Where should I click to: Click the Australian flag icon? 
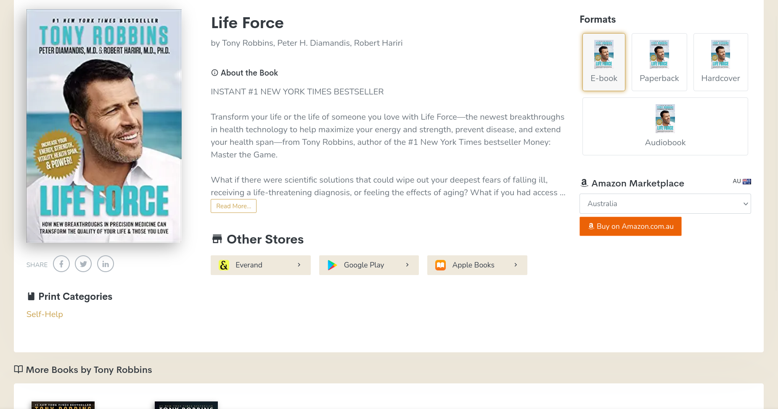[747, 181]
